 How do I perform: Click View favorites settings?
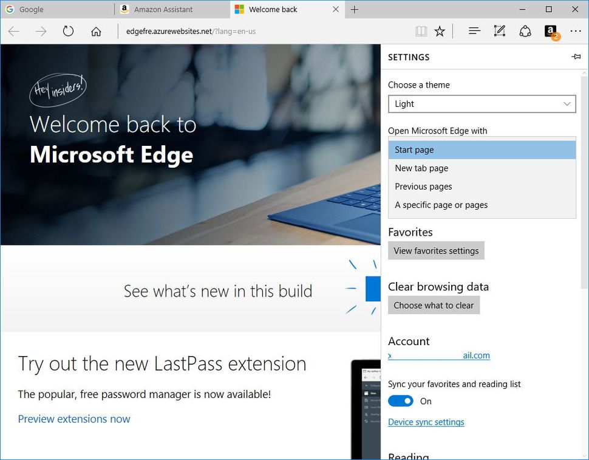pos(436,250)
